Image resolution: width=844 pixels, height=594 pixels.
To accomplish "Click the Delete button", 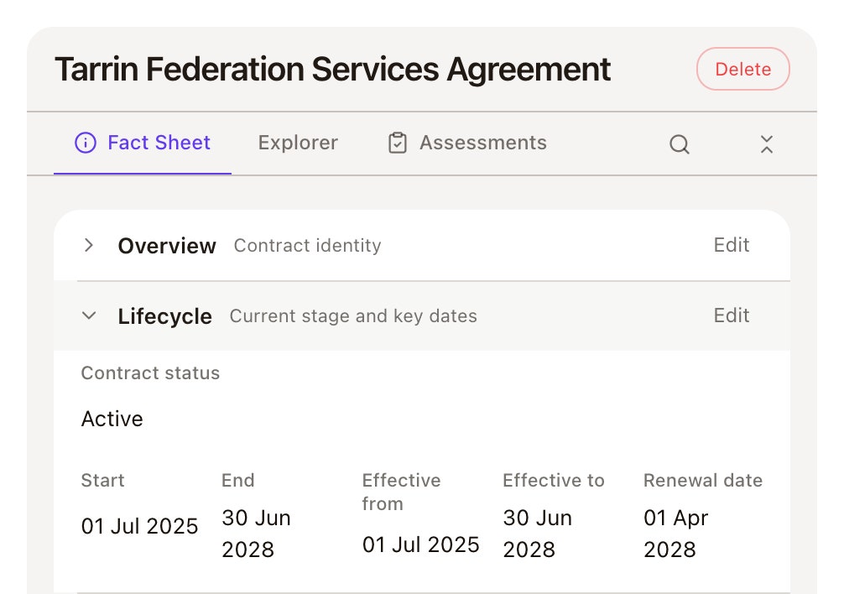I will click(742, 69).
